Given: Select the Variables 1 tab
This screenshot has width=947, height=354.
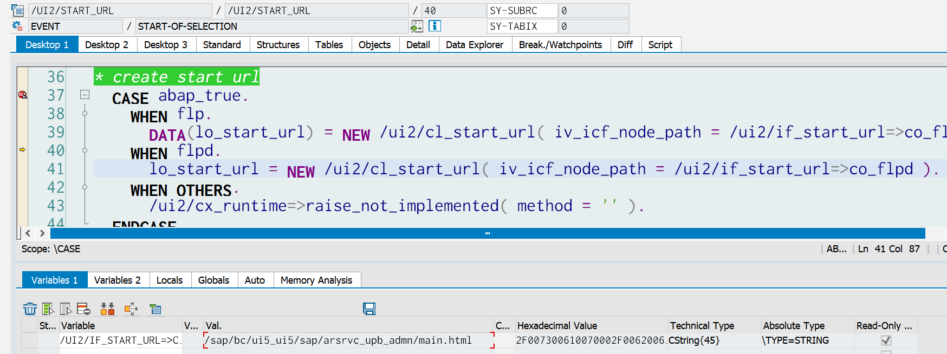Looking at the screenshot, I should pos(55,280).
